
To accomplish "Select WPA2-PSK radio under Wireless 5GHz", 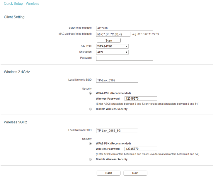I will 90,144.
